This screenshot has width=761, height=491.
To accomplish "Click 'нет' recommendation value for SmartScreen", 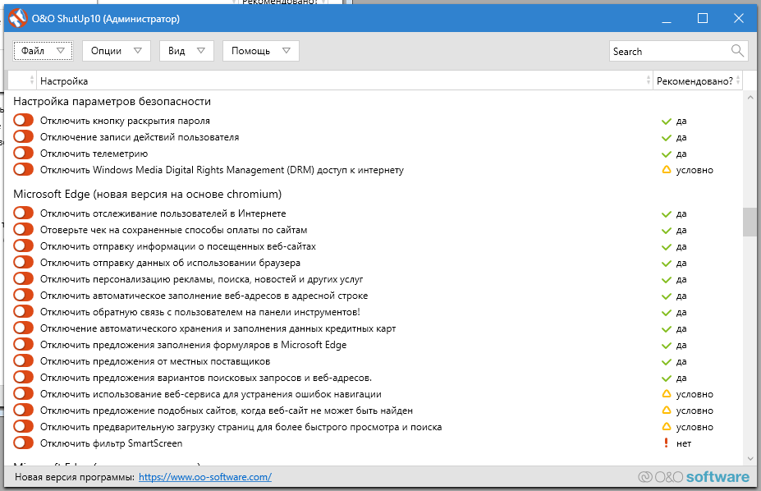I will (x=684, y=443).
